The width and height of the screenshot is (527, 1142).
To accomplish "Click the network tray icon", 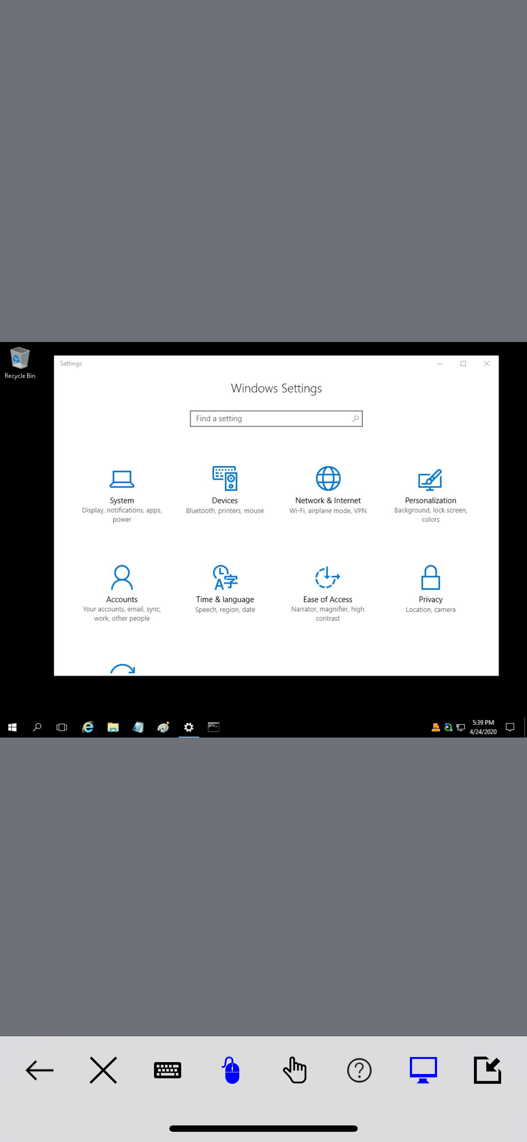I will coord(460,727).
